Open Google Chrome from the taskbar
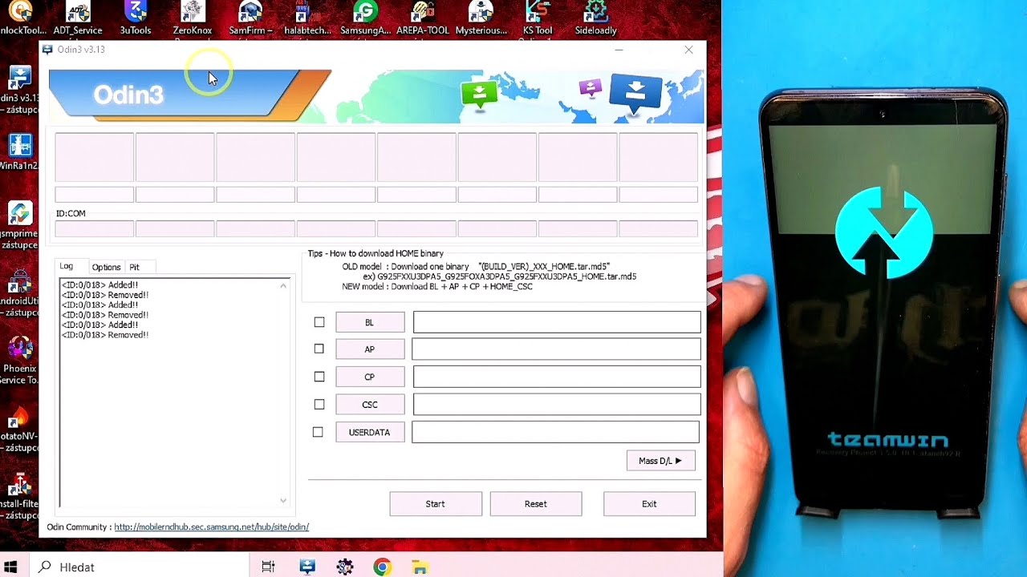 383,567
